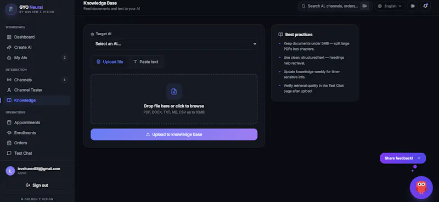Toggle the light/dark theme sun icon
The height and width of the screenshot is (202, 439).
click(x=413, y=6)
